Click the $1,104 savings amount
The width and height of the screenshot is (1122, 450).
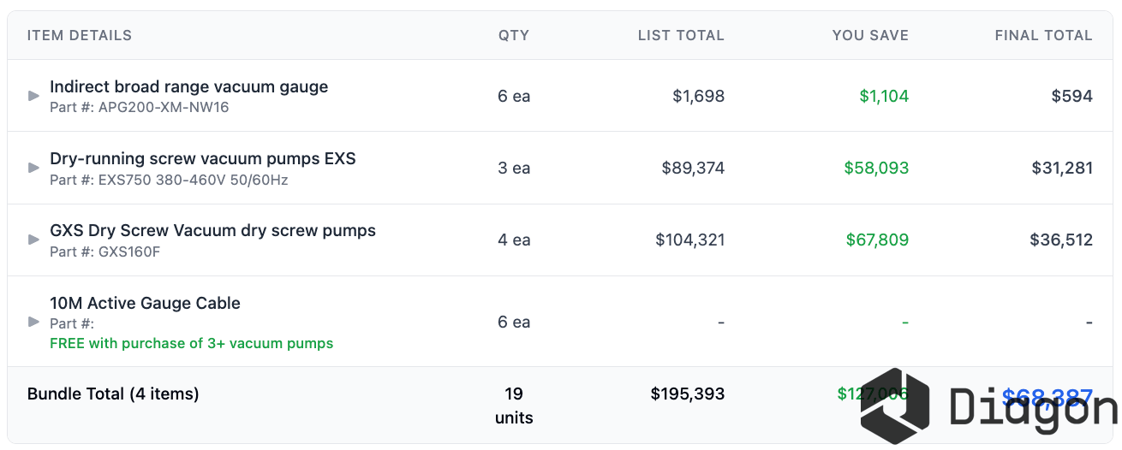(x=884, y=96)
